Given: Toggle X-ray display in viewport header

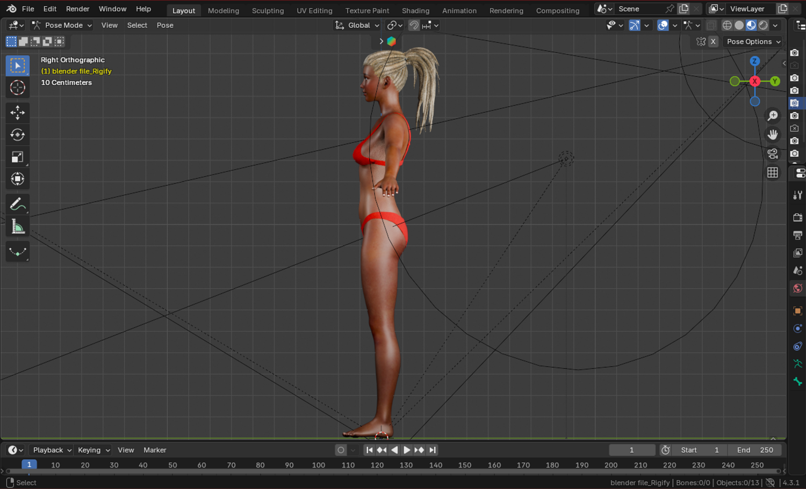Looking at the screenshot, I should coord(711,25).
